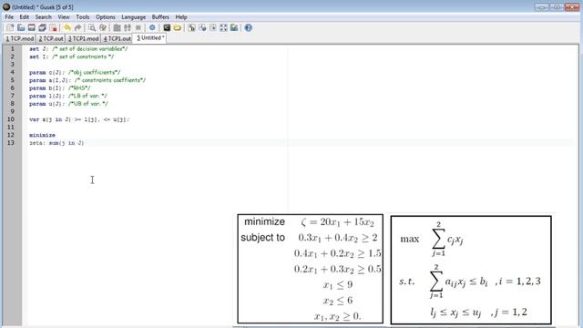Click the Find magnifier toolbar icon

[92, 27]
